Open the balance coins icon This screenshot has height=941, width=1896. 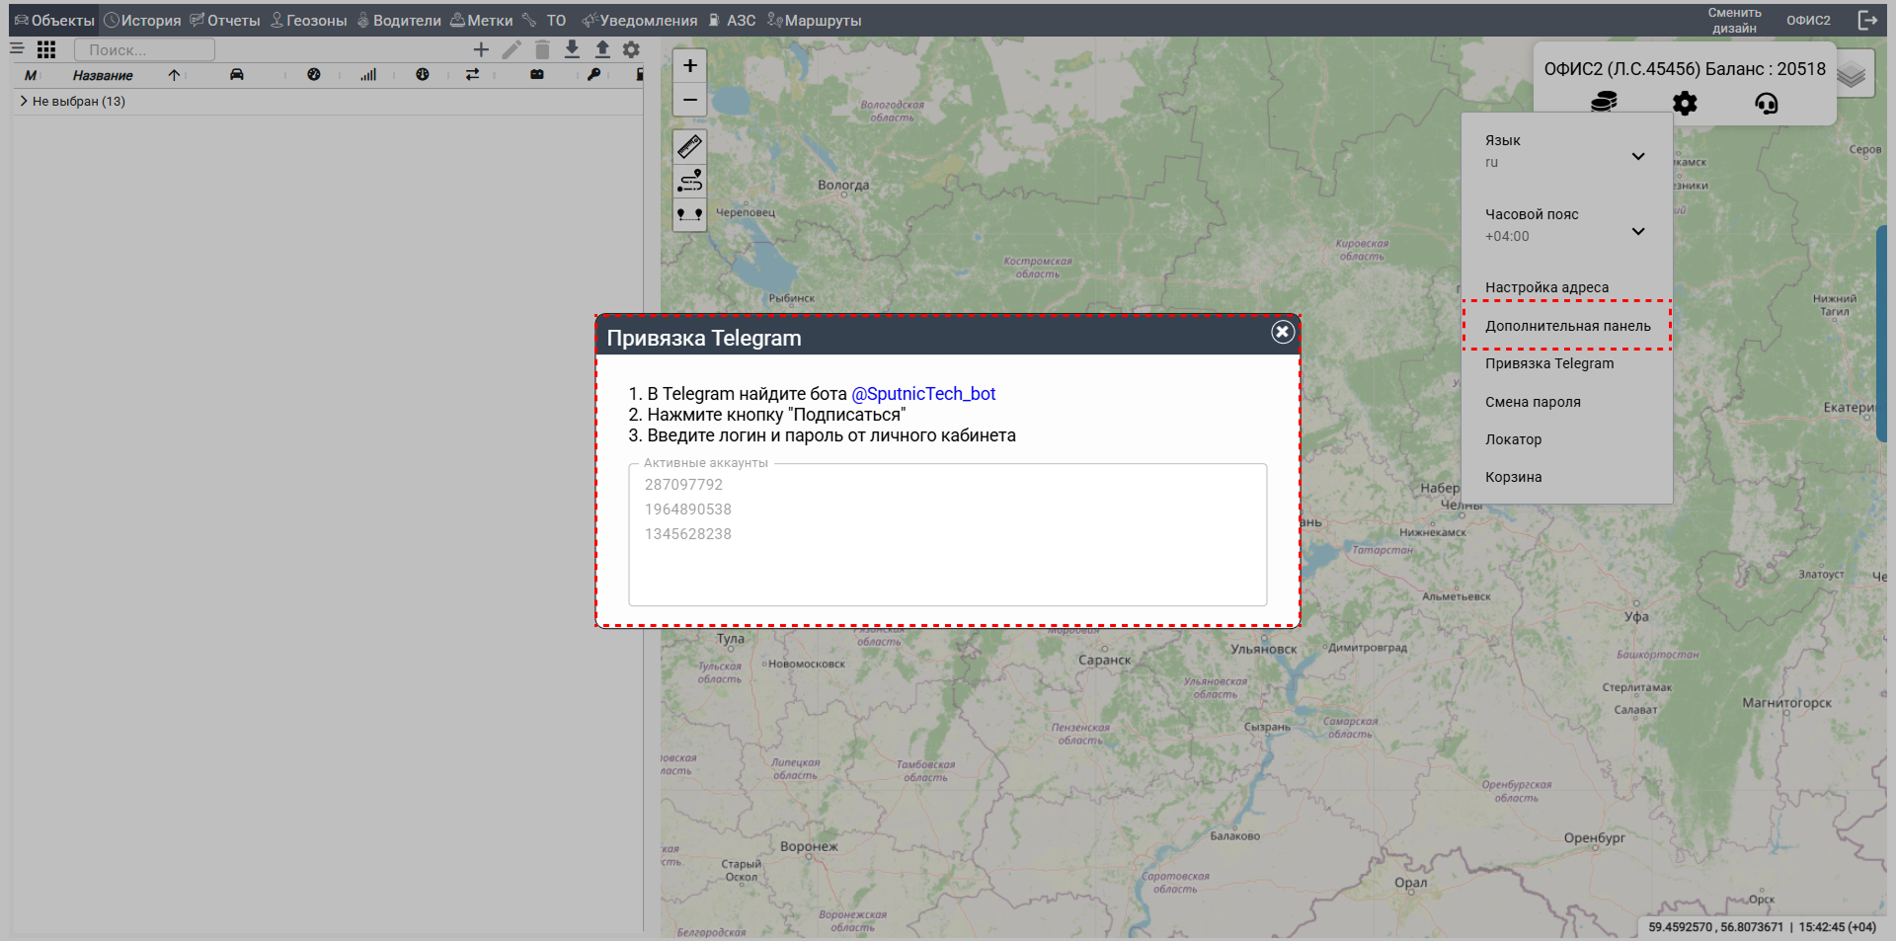(1604, 103)
